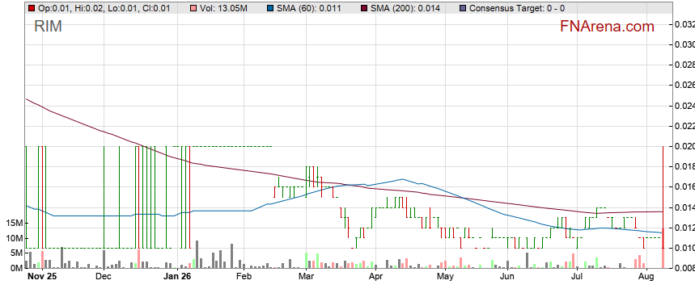Viewport: 695px width, 293px height.
Task: Click the Feb date axis label
Action: click(x=244, y=276)
